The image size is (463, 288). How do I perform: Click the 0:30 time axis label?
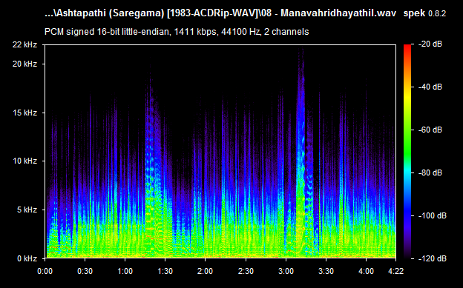pyautogui.click(x=85, y=271)
